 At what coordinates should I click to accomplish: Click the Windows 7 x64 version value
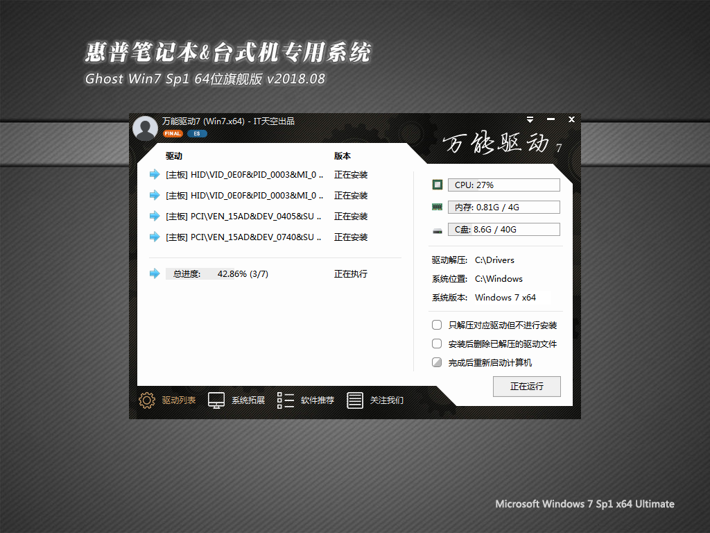click(505, 298)
